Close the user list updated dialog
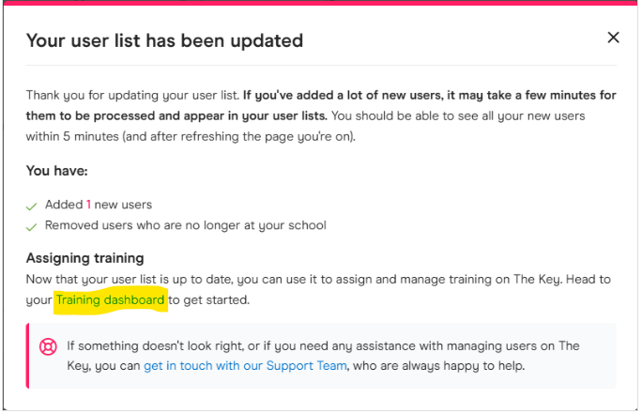Image resolution: width=642 pixels, height=413 pixels. coord(613,38)
